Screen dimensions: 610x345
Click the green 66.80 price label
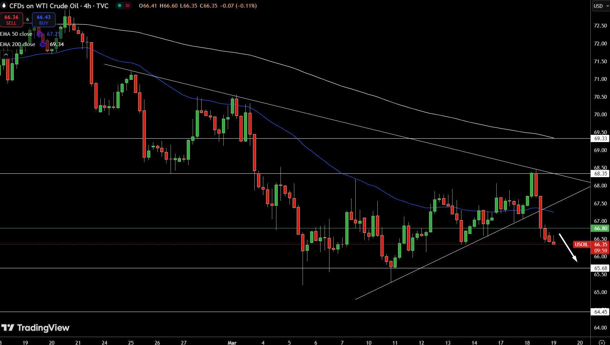tap(600, 228)
